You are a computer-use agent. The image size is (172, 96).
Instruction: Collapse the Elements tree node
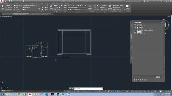pyautogui.click(x=134, y=32)
